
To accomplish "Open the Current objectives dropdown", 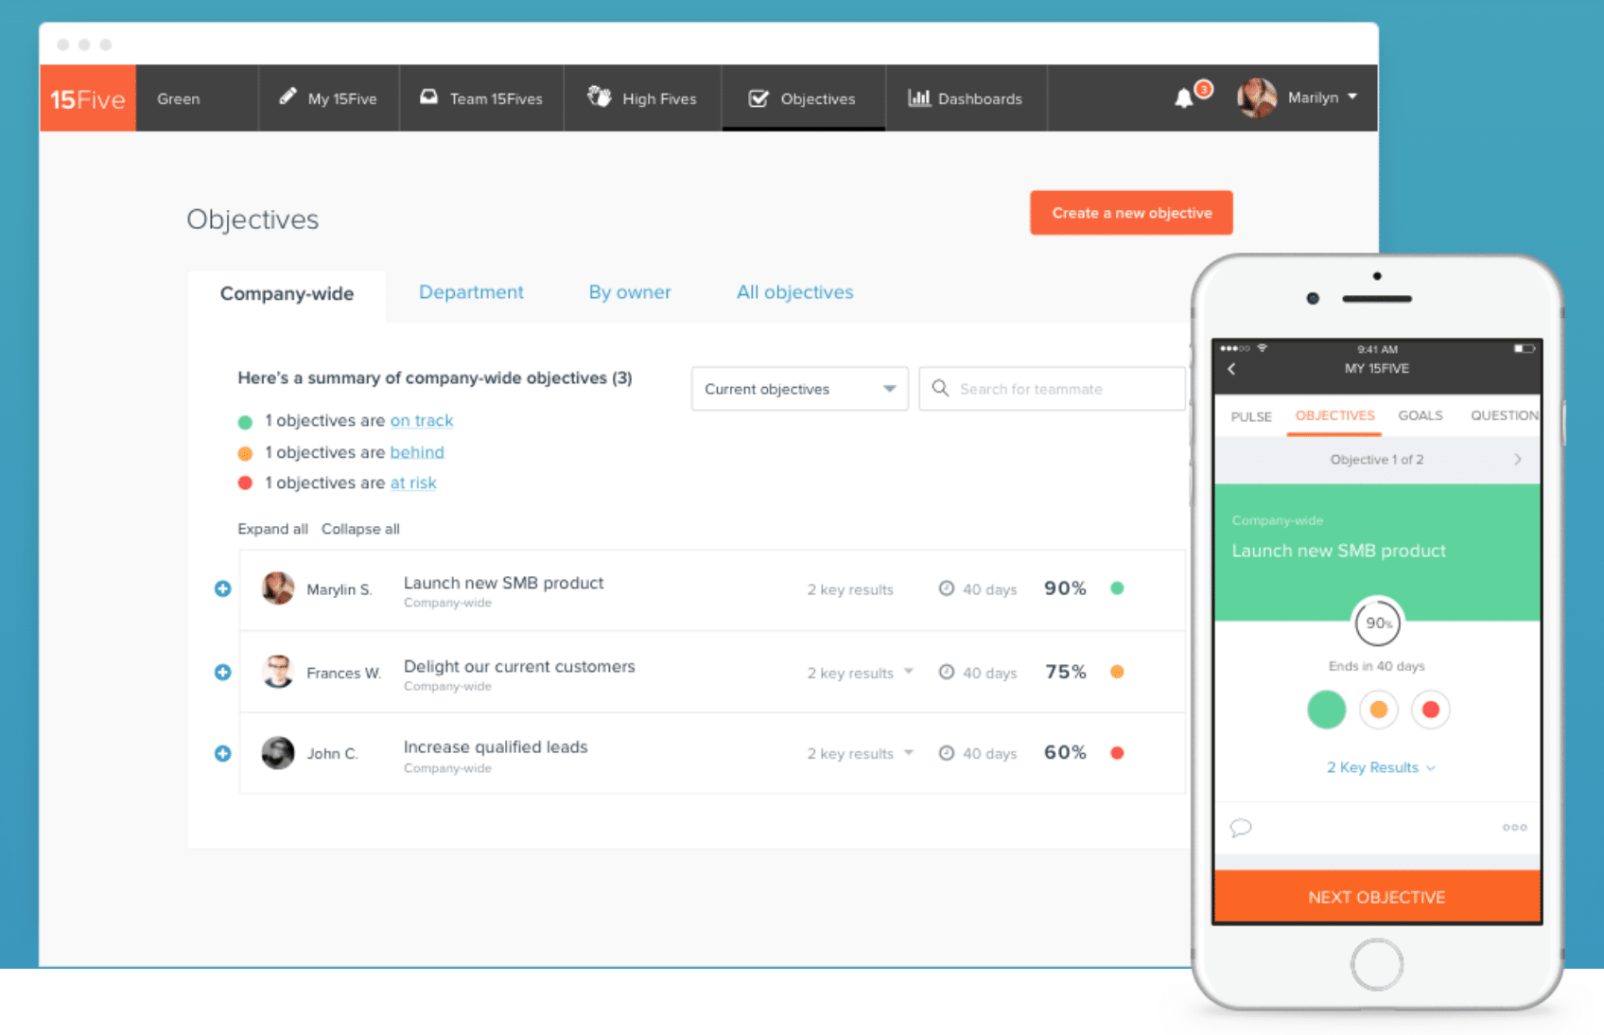I will tap(799, 389).
